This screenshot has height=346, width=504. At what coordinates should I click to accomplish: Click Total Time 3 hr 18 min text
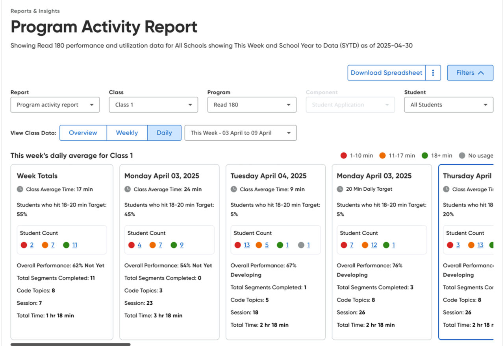click(153, 315)
